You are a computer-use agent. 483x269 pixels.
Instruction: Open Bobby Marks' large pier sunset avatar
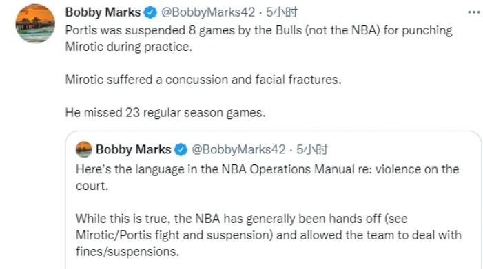pyautogui.click(x=35, y=23)
